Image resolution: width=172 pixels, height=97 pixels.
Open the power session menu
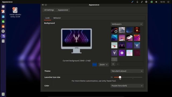coord(168,2)
